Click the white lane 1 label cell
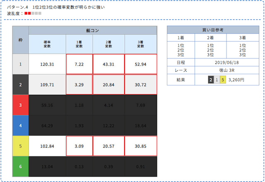The image size is (265, 182). coord(20,64)
